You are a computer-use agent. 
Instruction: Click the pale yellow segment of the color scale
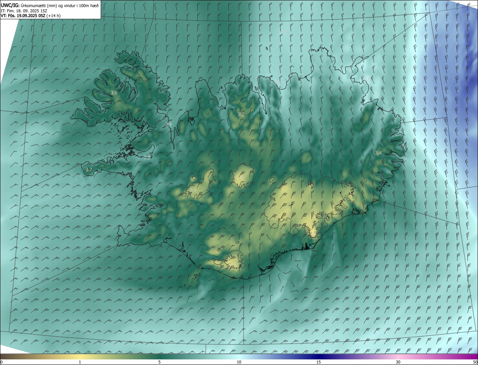pyautogui.click(x=80, y=357)
